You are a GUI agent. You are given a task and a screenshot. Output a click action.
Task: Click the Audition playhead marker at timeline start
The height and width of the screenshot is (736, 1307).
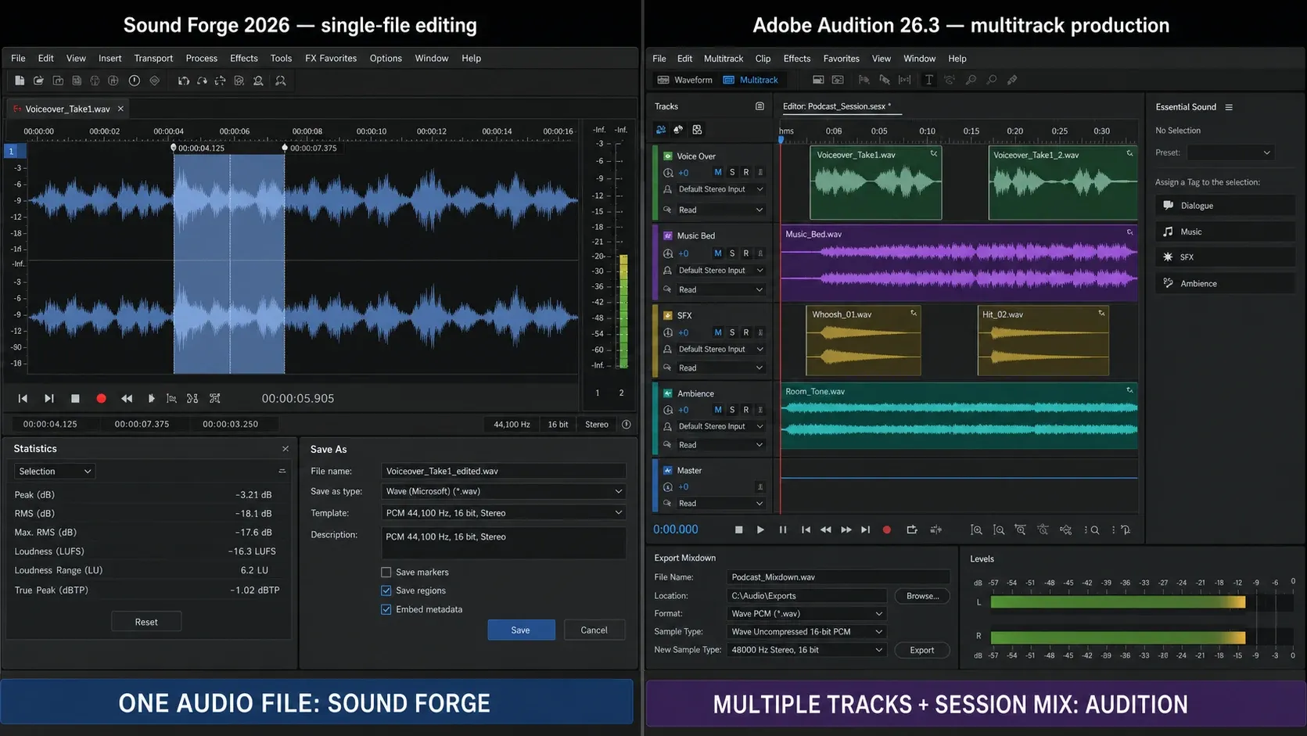(x=781, y=139)
